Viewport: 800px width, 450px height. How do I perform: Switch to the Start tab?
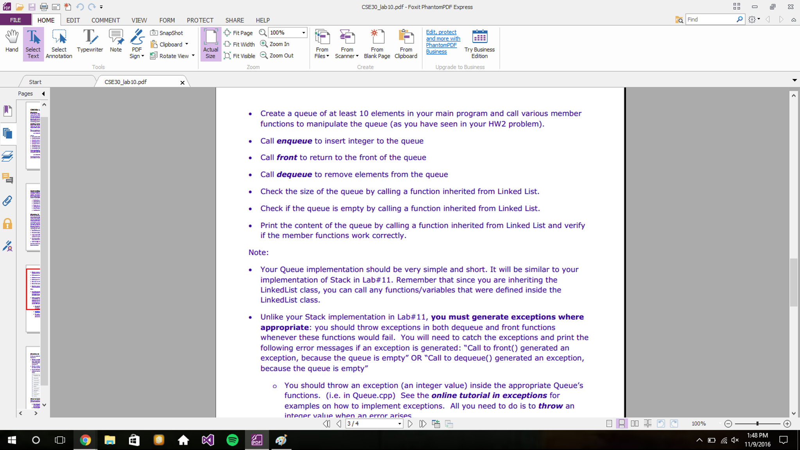35,82
